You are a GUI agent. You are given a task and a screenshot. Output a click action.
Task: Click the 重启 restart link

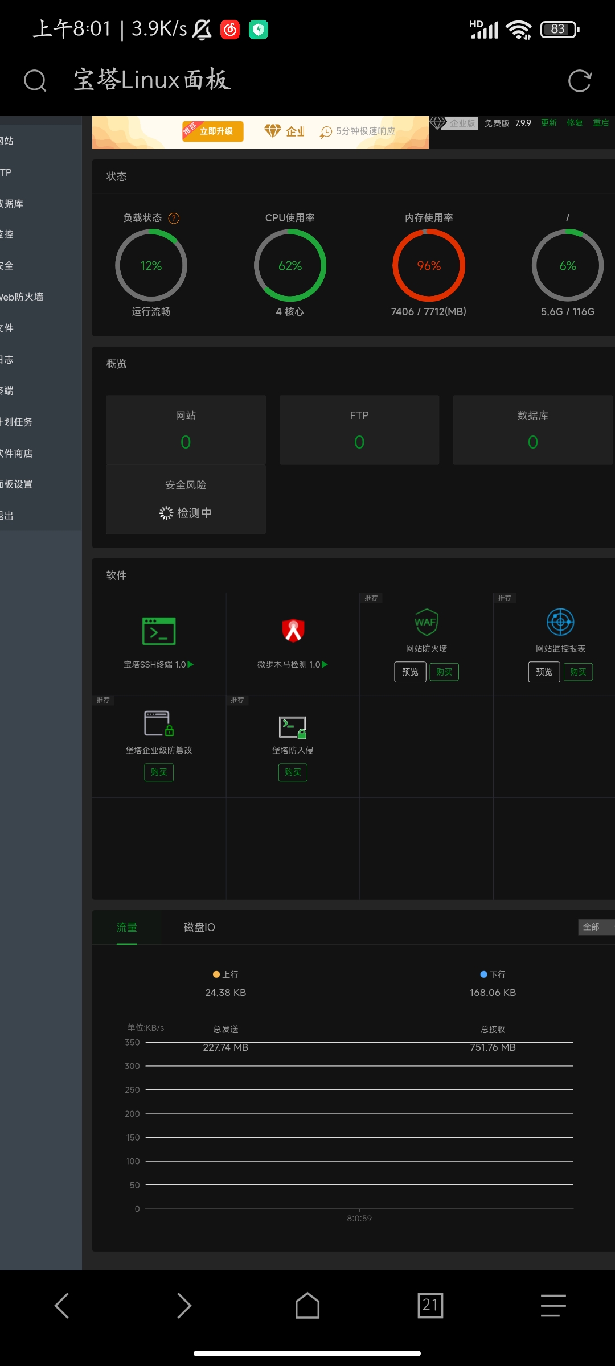pyautogui.click(x=601, y=123)
